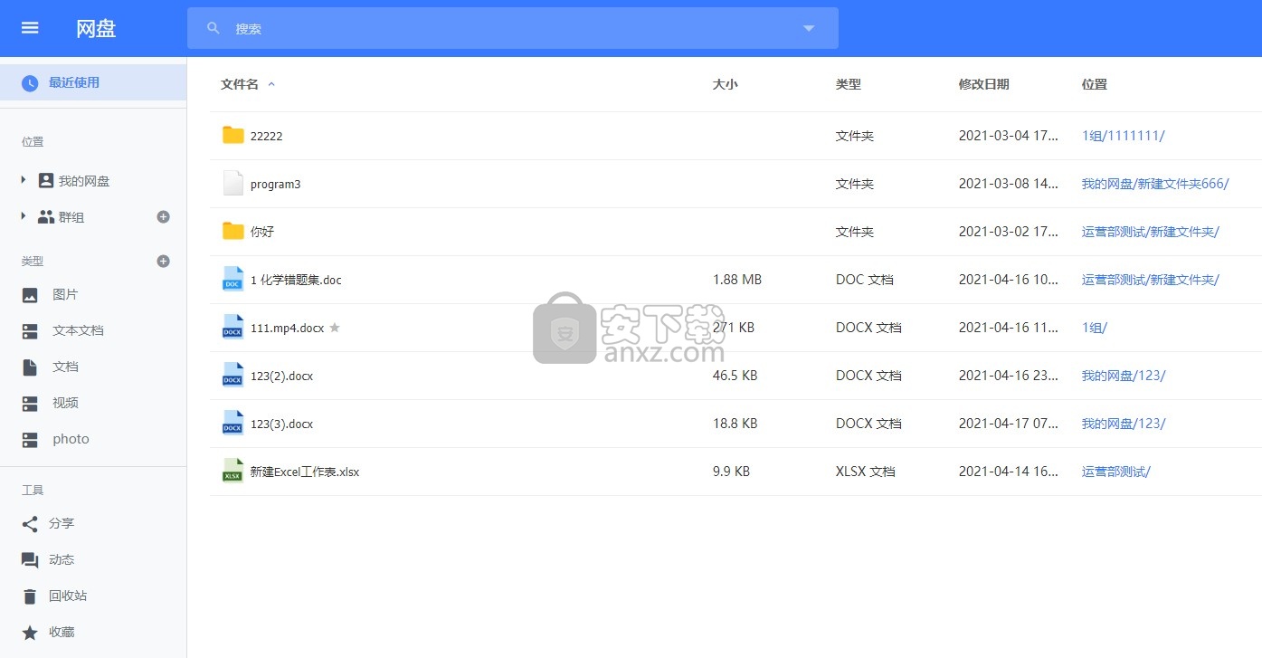Open location link 我的网盘/新建文件夹666/
The width and height of the screenshot is (1262, 658).
tap(1155, 184)
